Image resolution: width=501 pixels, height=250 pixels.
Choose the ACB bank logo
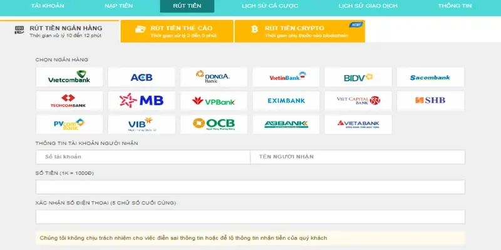coord(142,77)
